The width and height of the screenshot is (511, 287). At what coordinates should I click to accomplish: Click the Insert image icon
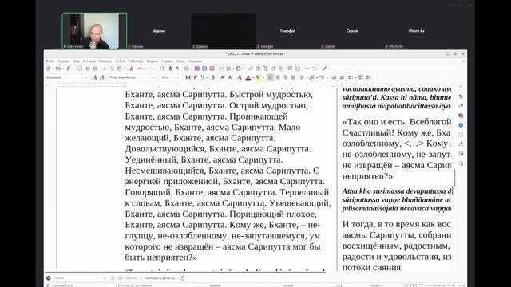click(197, 69)
